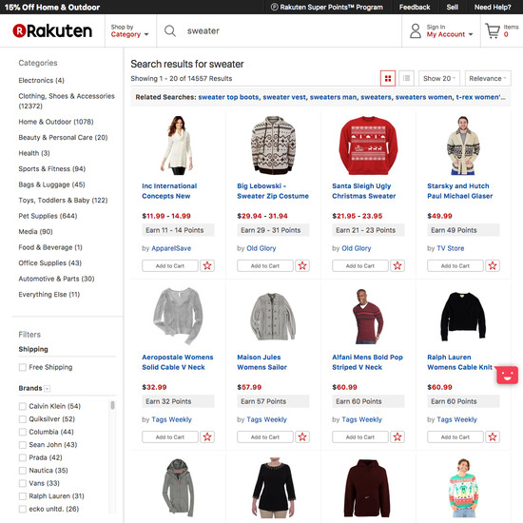Screen dimensions: 523x523
Task: Open the red smiley chat widget
Action: click(x=508, y=376)
